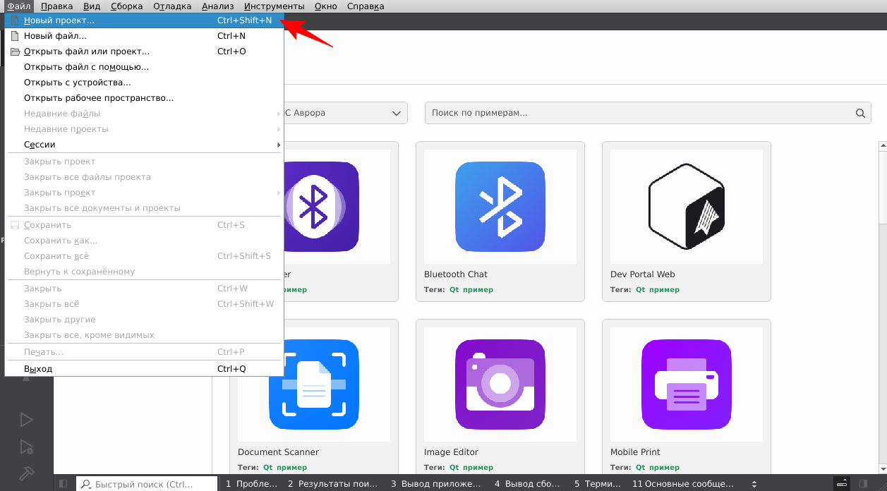The height and width of the screenshot is (491, 887).
Task: Click the Build hammer icon
Action: [x=26, y=473]
